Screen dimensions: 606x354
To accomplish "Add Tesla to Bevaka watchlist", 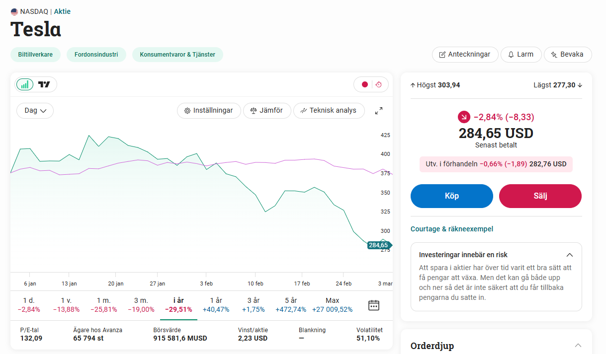I will tap(568, 55).
